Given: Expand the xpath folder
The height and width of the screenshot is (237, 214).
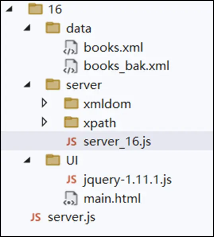Looking at the screenshot, I should (44, 122).
